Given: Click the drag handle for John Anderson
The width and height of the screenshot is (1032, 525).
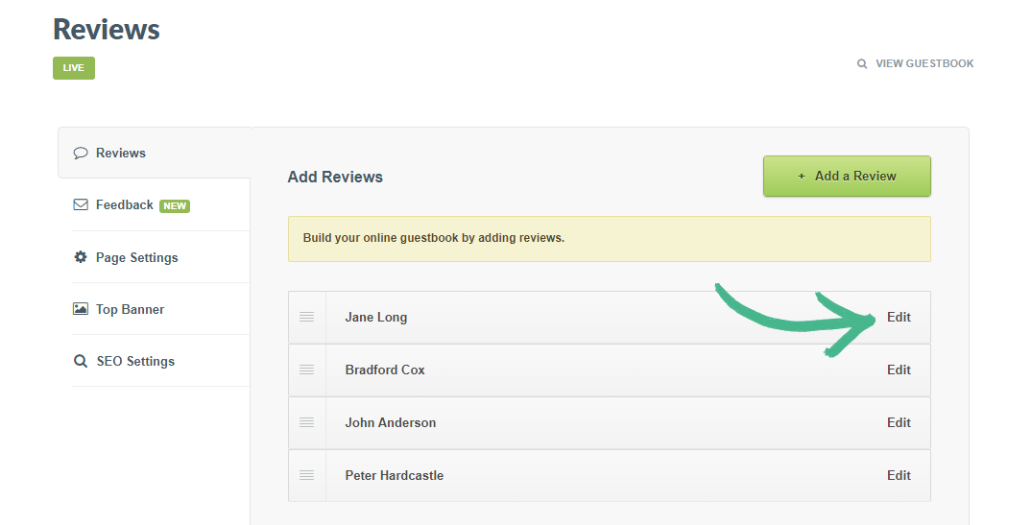Looking at the screenshot, I should point(306,422).
